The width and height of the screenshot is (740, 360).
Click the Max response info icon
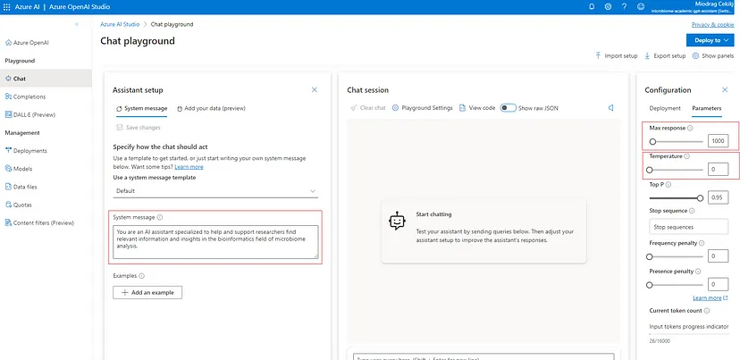coord(690,128)
